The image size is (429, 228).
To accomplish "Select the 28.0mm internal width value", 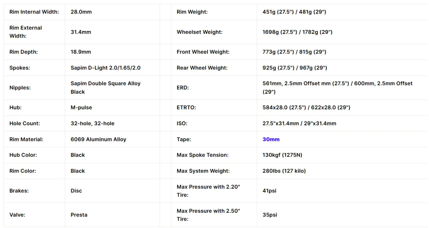I will point(81,12).
